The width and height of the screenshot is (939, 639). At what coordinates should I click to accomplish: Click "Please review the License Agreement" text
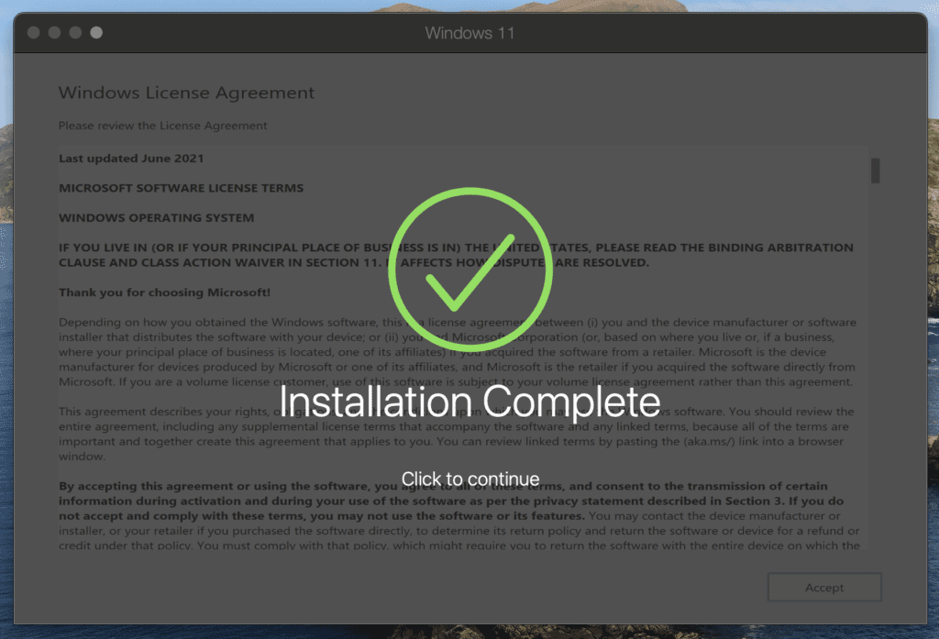point(163,126)
